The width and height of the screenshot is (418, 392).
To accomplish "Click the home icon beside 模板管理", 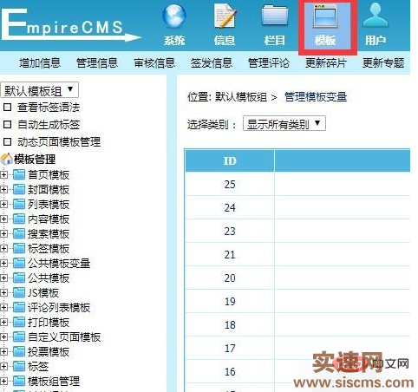I will (6, 159).
